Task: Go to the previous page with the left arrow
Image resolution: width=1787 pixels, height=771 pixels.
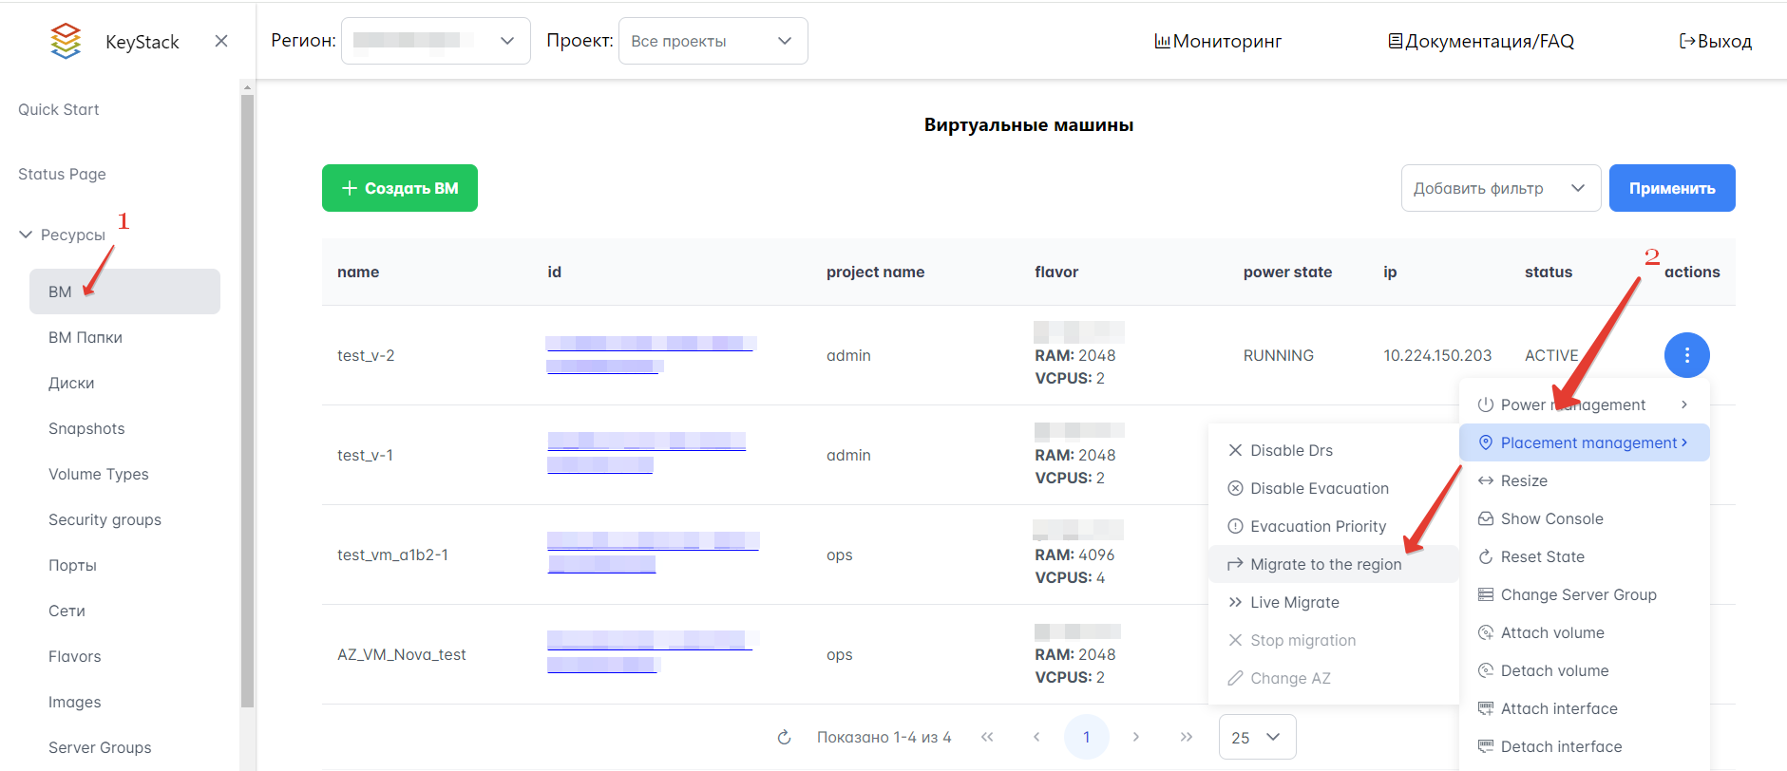Action: [1036, 737]
